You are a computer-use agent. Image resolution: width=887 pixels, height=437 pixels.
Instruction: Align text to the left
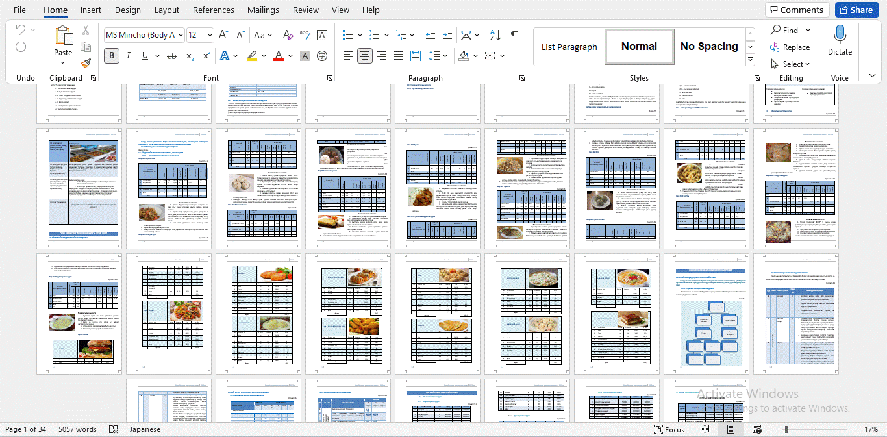(348, 56)
